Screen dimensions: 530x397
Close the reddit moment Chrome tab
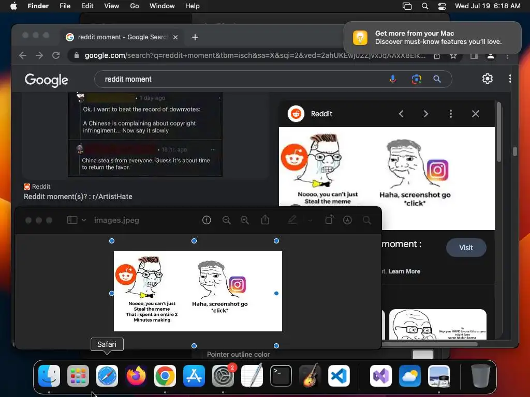point(175,37)
